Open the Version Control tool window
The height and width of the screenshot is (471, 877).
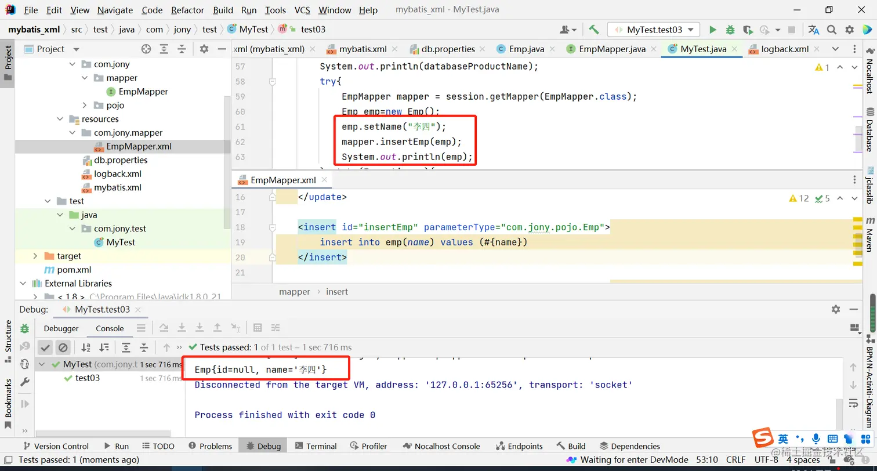pyautogui.click(x=56, y=446)
